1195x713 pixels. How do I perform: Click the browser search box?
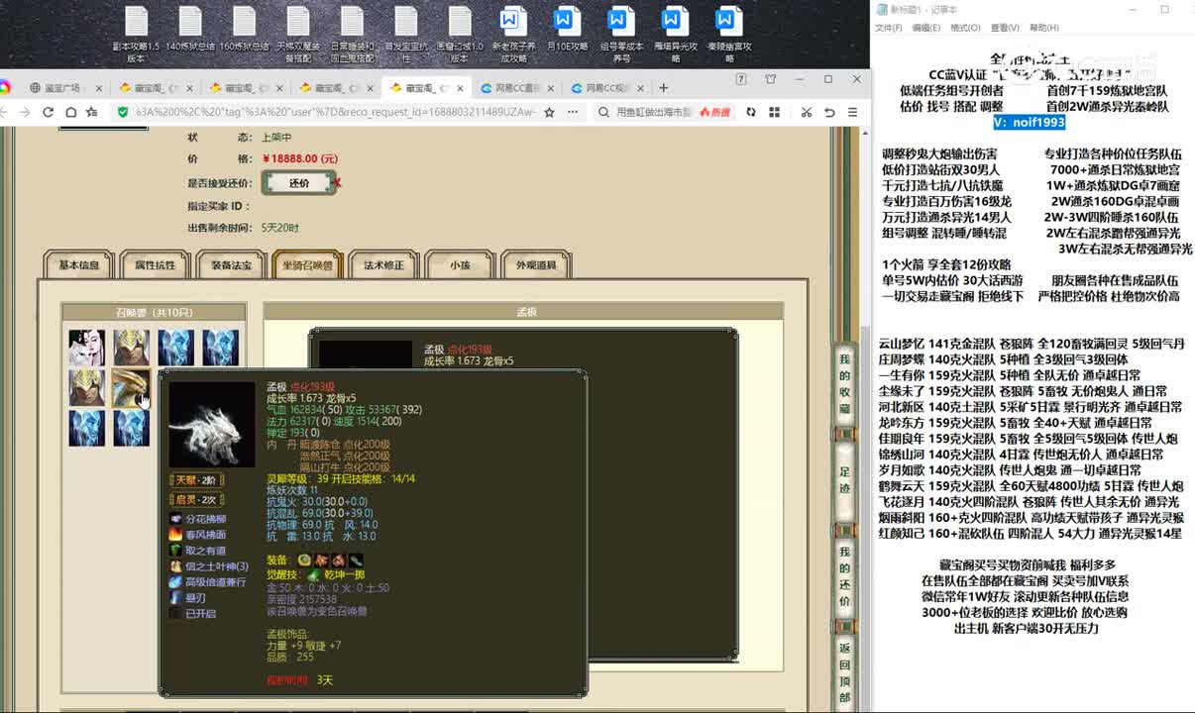[x=653, y=113]
